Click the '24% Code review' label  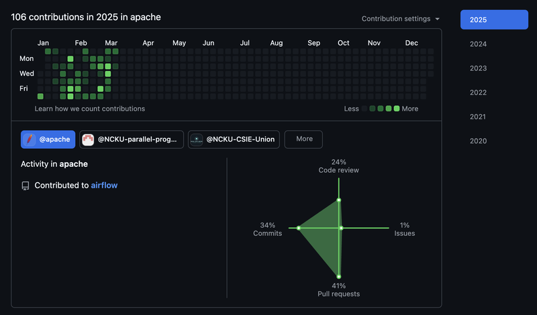pyautogui.click(x=339, y=166)
